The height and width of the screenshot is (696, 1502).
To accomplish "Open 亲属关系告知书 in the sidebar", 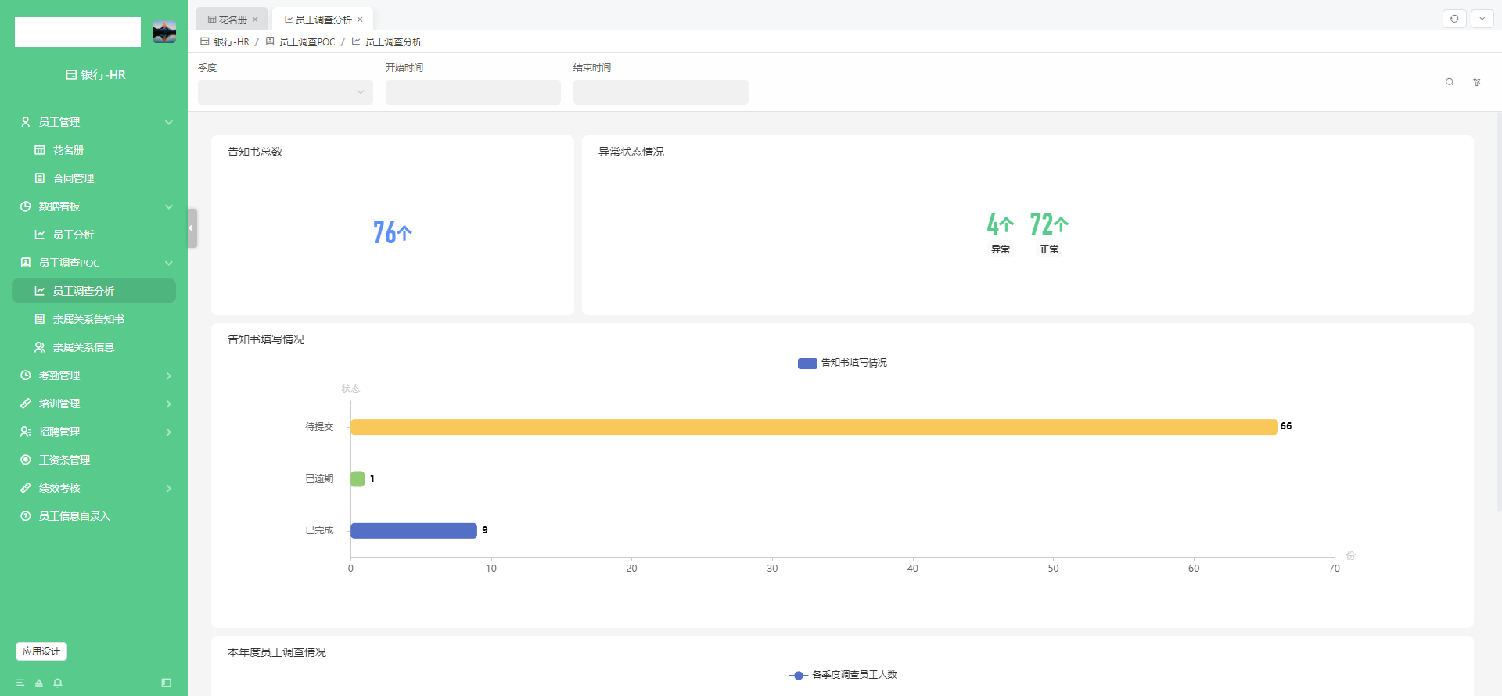I will click(88, 319).
